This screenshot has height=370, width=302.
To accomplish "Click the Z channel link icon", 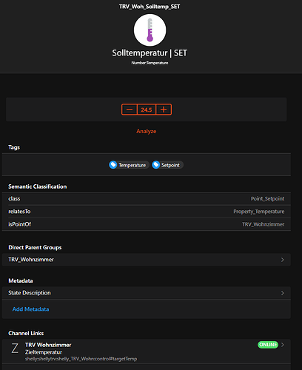I will pos(15,349).
